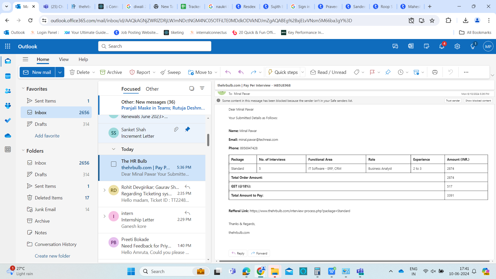This screenshot has height=279, width=496.
Task: Open More apps in the sidebar
Action: tap(8, 149)
